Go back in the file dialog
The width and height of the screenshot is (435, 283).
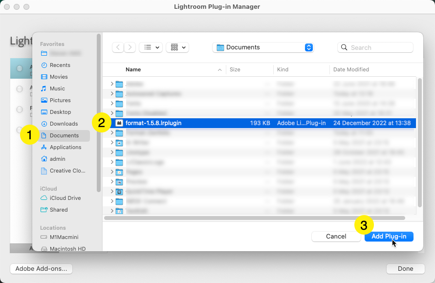tap(118, 47)
